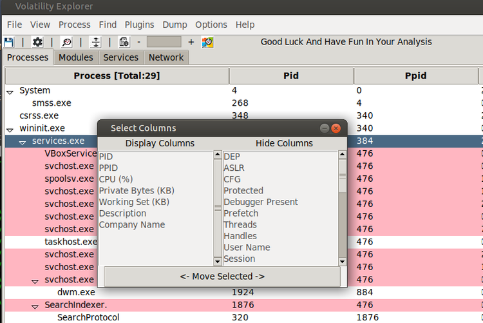Select Debugger Present in Hide Columns

(x=261, y=202)
